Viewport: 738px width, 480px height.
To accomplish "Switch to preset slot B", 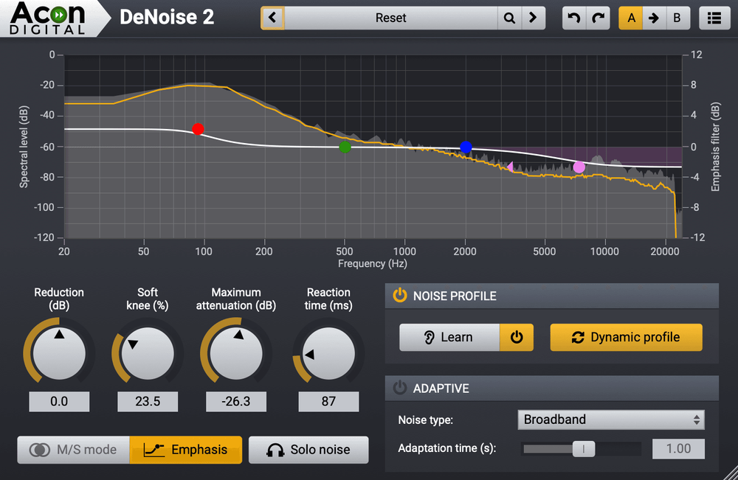I will [x=677, y=18].
